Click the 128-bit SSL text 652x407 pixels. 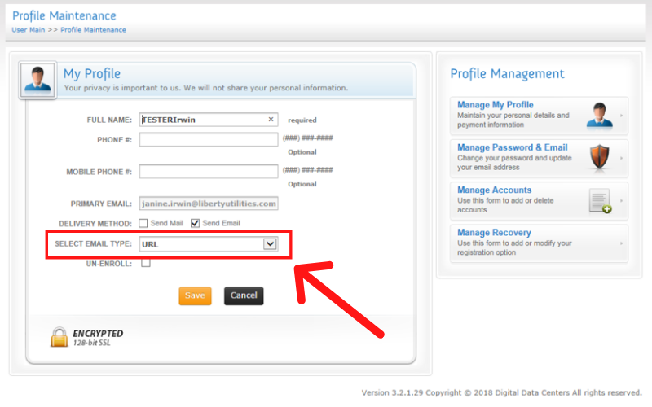92,343
